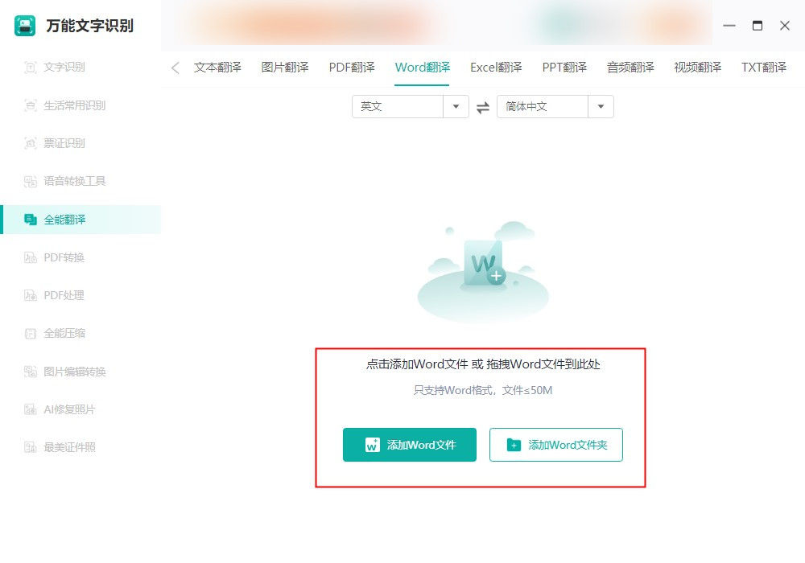Screen dimensions: 805x563
Task: Switch to the 文本翻译 tab
Action: (x=217, y=68)
